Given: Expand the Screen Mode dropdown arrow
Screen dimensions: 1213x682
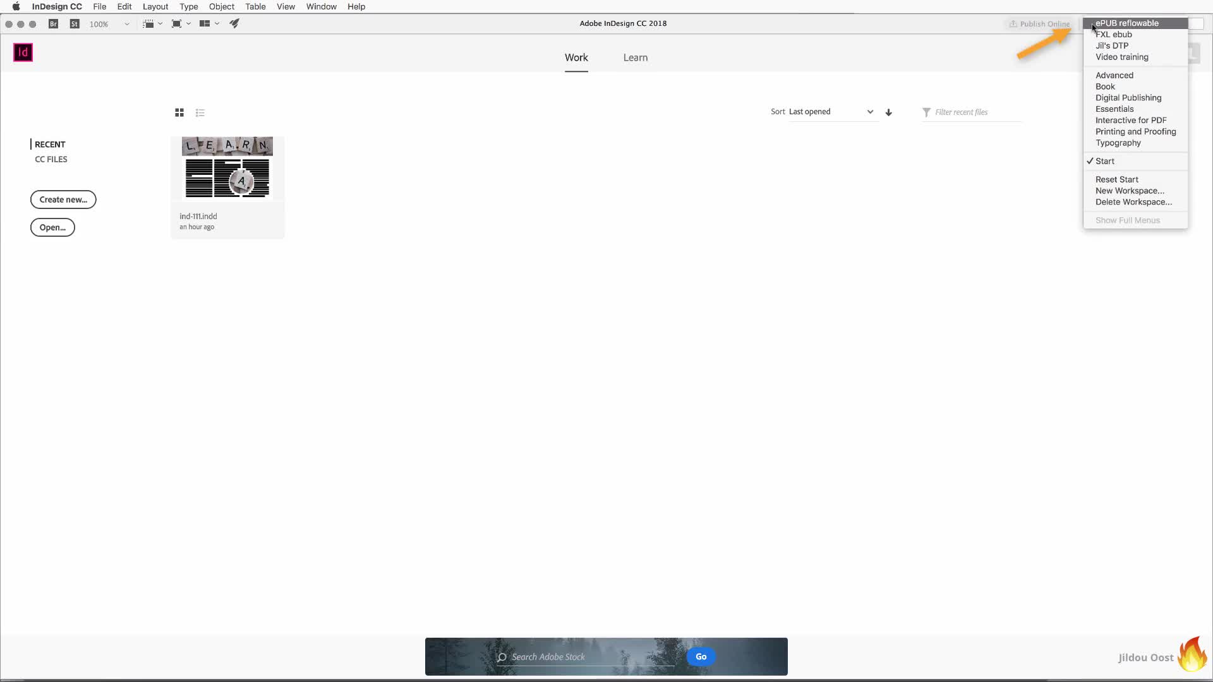Looking at the screenshot, I should point(188,24).
